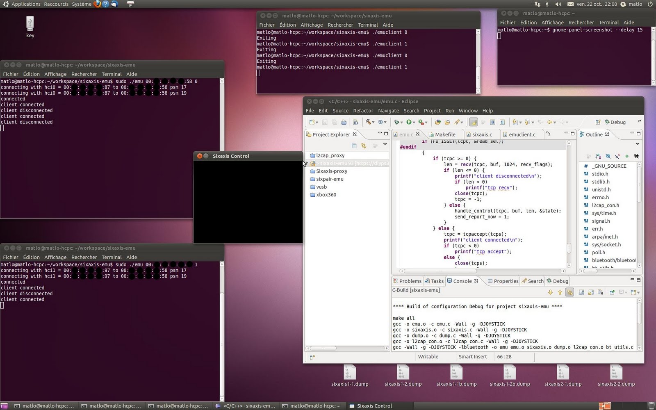Open Eclipse Project menu
Viewport: 656px width, 410px height.
pos(432,111)
